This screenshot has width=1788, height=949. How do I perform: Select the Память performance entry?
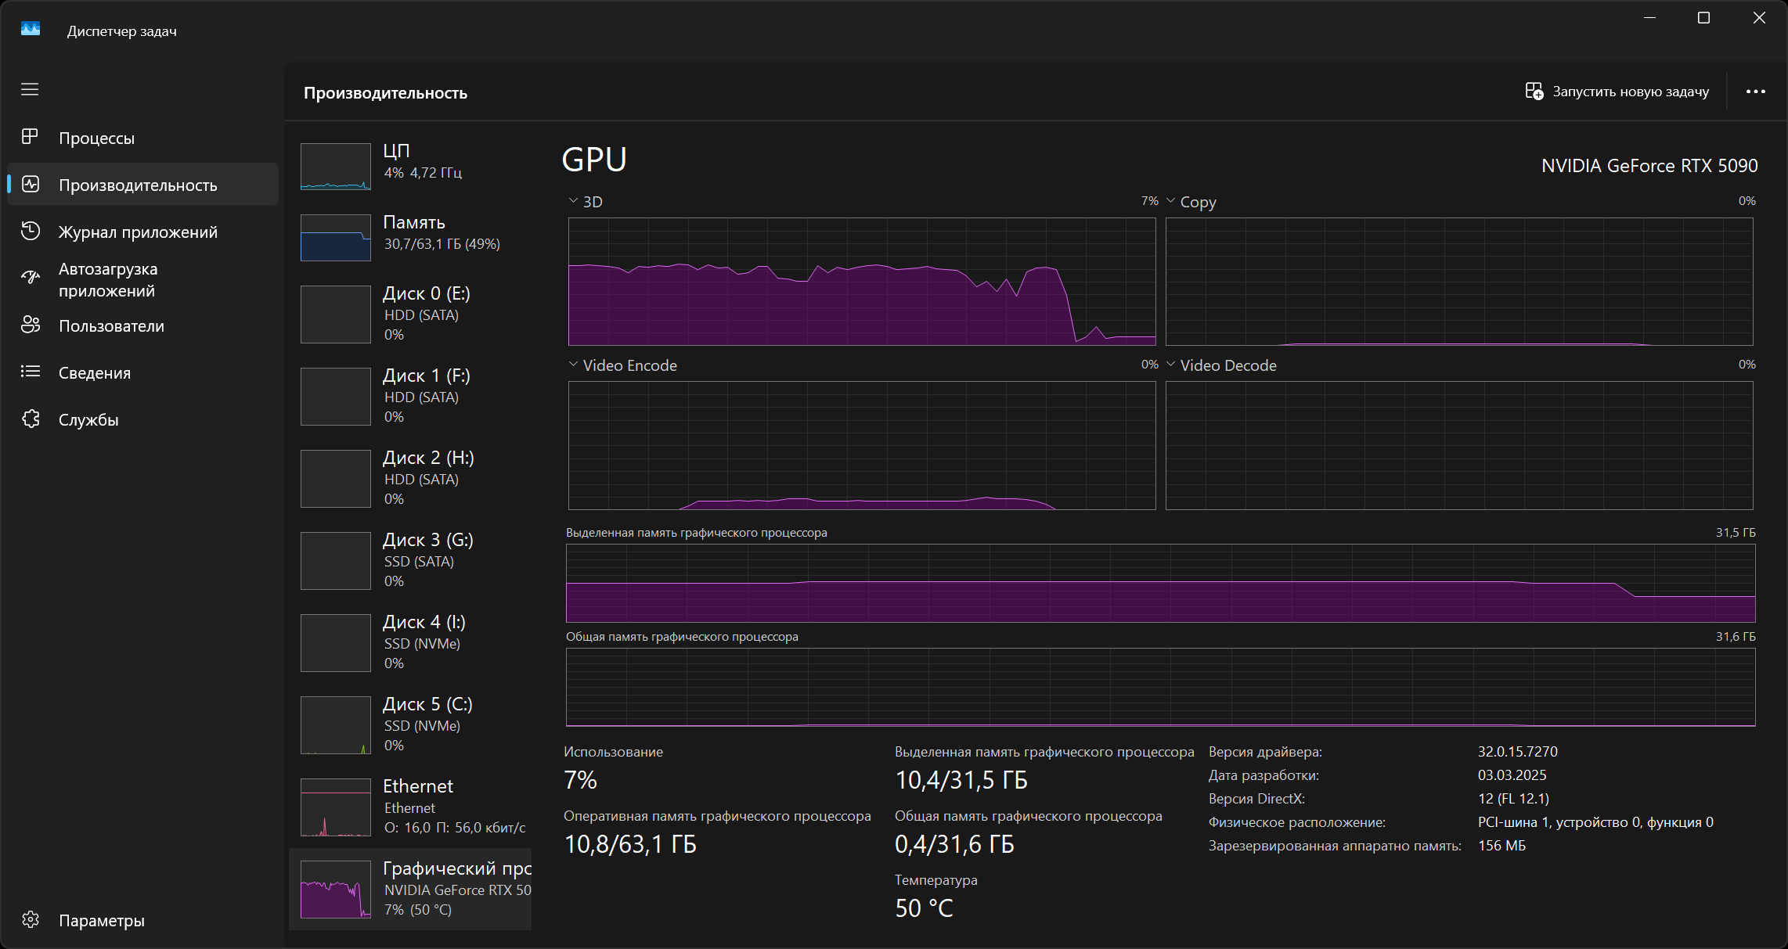(x=413, y=233)
